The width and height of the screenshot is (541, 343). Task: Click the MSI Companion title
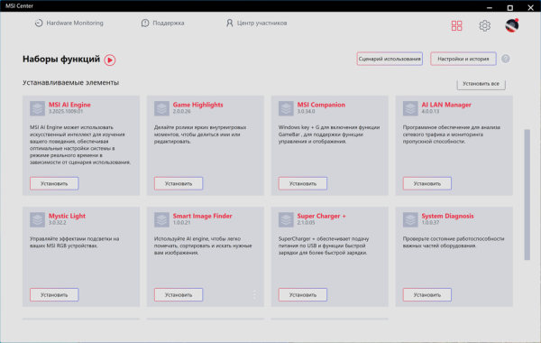(x=321, y=105)
